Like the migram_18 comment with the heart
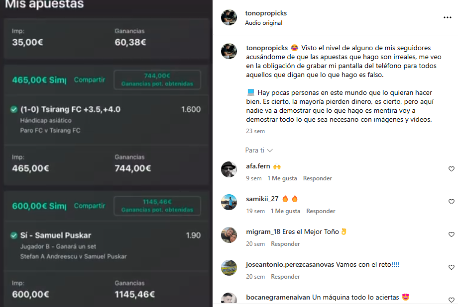 (x=452, y=234)
